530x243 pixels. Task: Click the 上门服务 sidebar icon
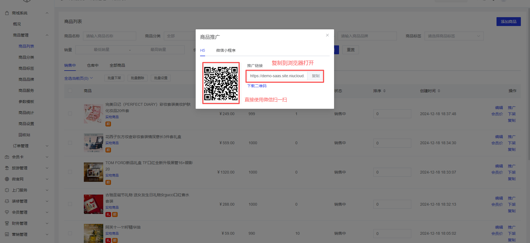[7, 190]
